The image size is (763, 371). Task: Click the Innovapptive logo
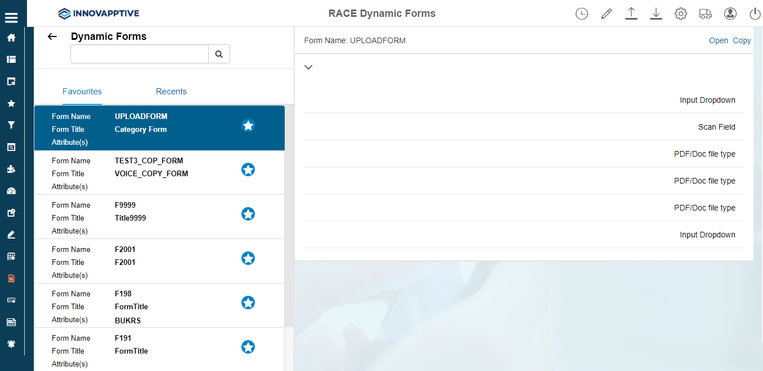(98, 13)
